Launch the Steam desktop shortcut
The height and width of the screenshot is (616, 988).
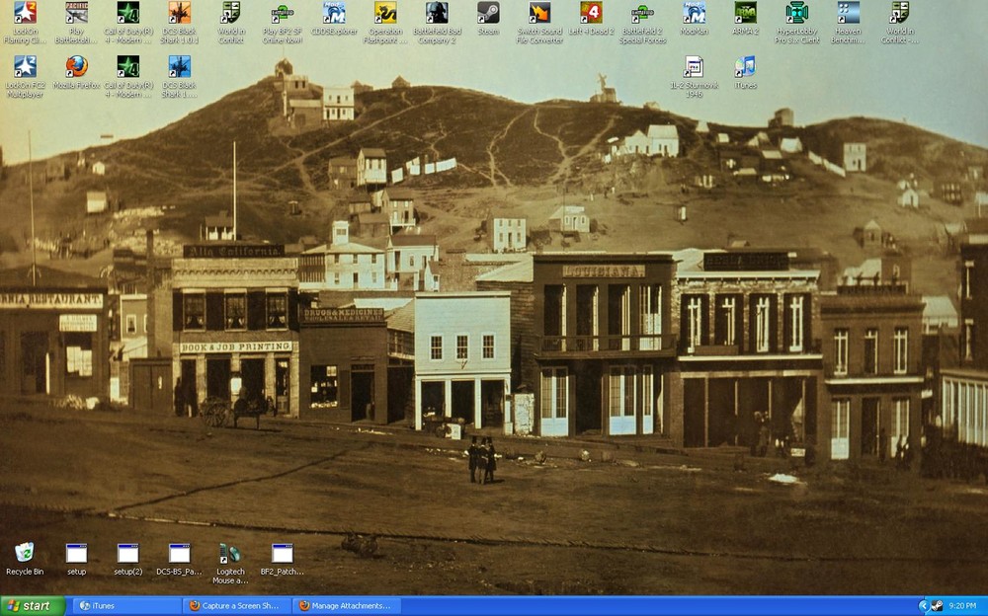point(488,13)
